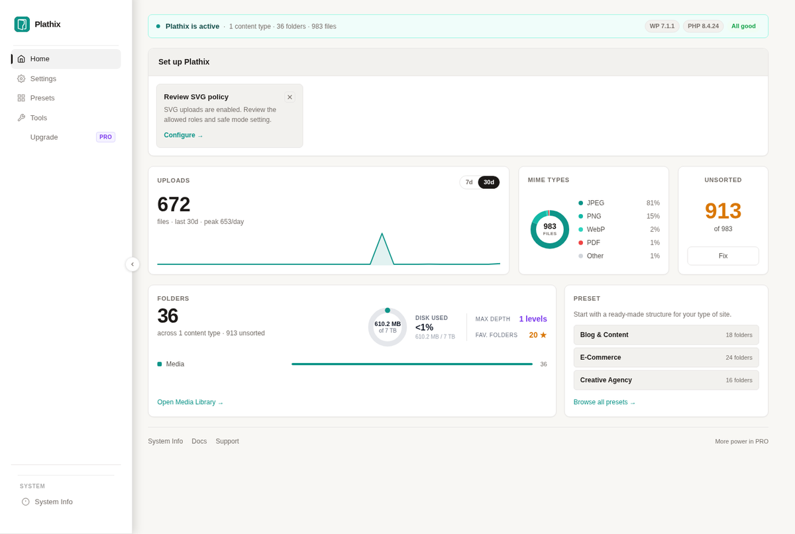The width and height of the screenshot is (795, 534).
Task: Switch uploads chart to 7d
Action: point(469,182)
